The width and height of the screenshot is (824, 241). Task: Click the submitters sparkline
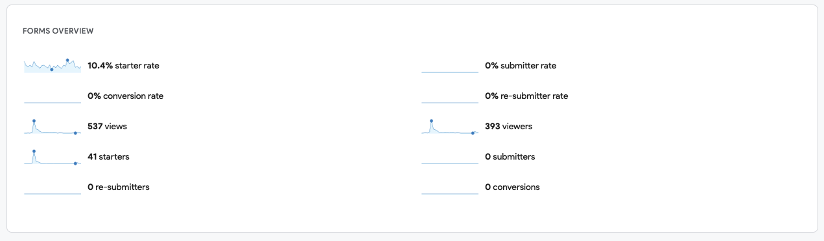pyautogui.click(x=450, y=157)
